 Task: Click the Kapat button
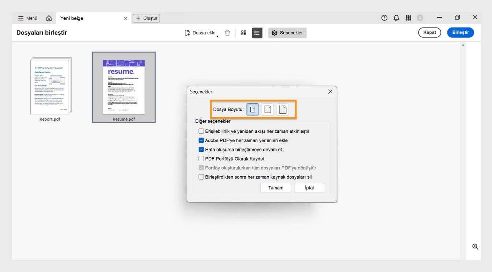pos(430,33)
